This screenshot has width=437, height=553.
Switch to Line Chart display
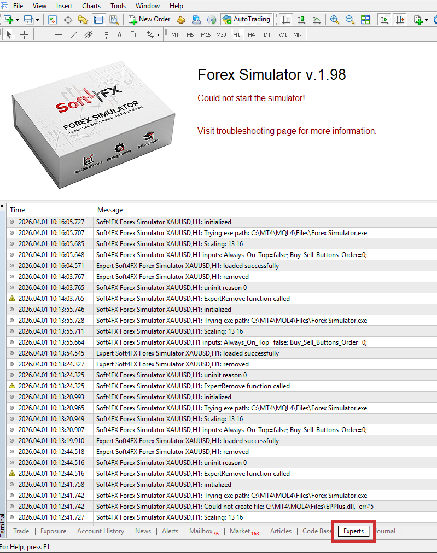tap(317, 20)
